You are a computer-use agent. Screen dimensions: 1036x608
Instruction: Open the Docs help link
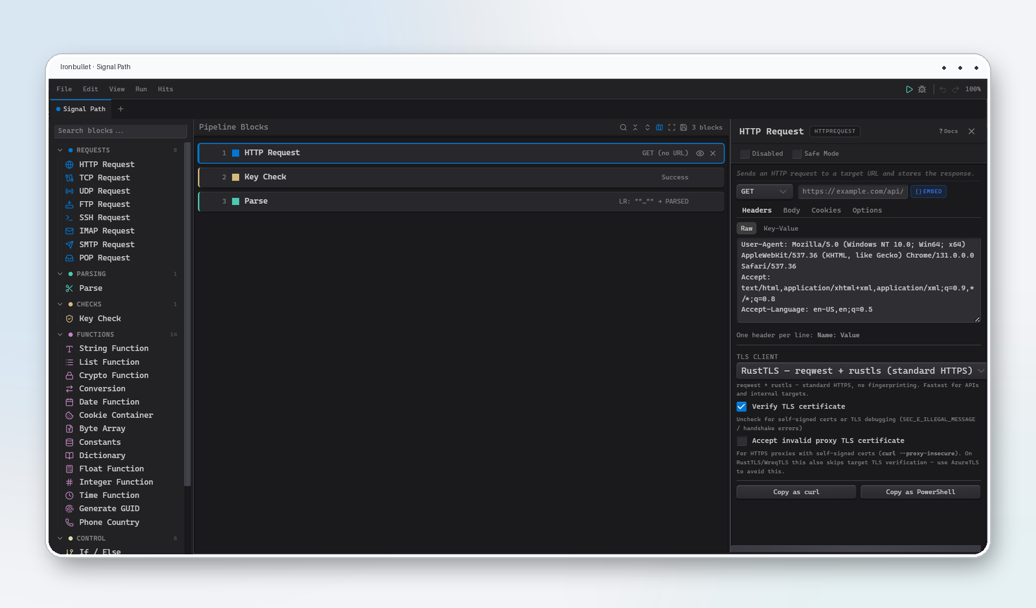pos(949,131)
